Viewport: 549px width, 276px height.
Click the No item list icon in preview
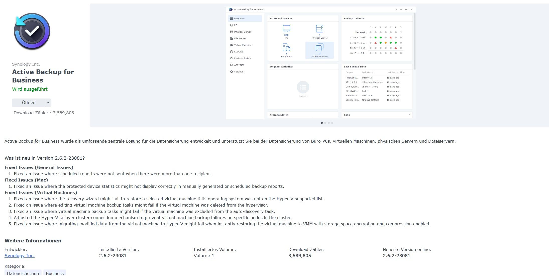click(x=303, y=87)
